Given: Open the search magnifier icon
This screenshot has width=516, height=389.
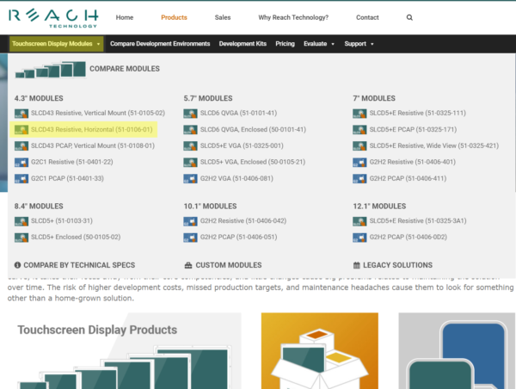Looking at the screenshot, I should pos(409,17).
